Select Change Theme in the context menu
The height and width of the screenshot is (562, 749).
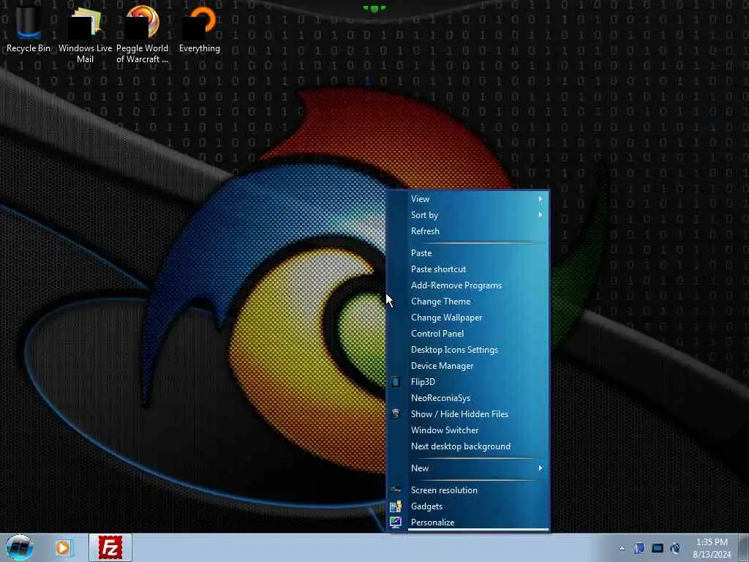[468, 301]
